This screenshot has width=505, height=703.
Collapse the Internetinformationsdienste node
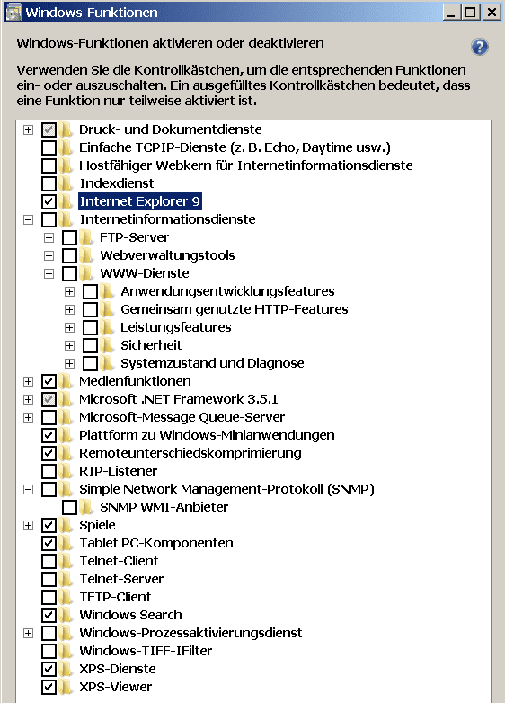click(28, 219)
